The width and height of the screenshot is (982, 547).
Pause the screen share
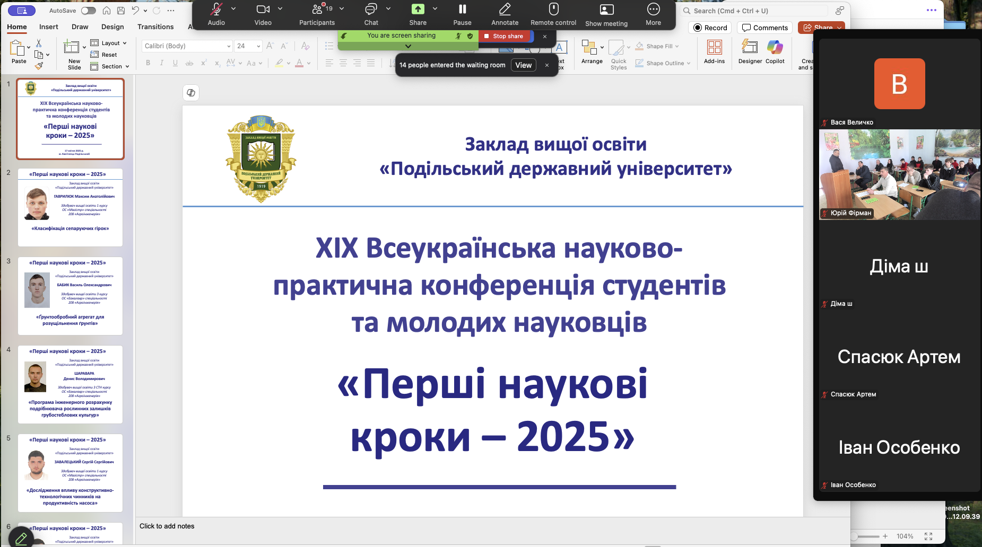coord(462,14)
